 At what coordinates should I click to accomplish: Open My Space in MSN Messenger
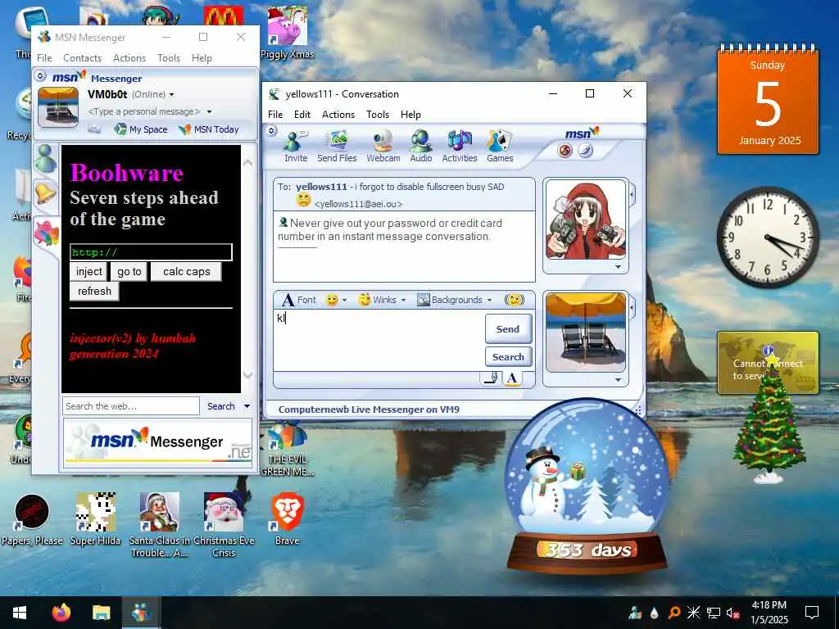click(x=141, y=129)
